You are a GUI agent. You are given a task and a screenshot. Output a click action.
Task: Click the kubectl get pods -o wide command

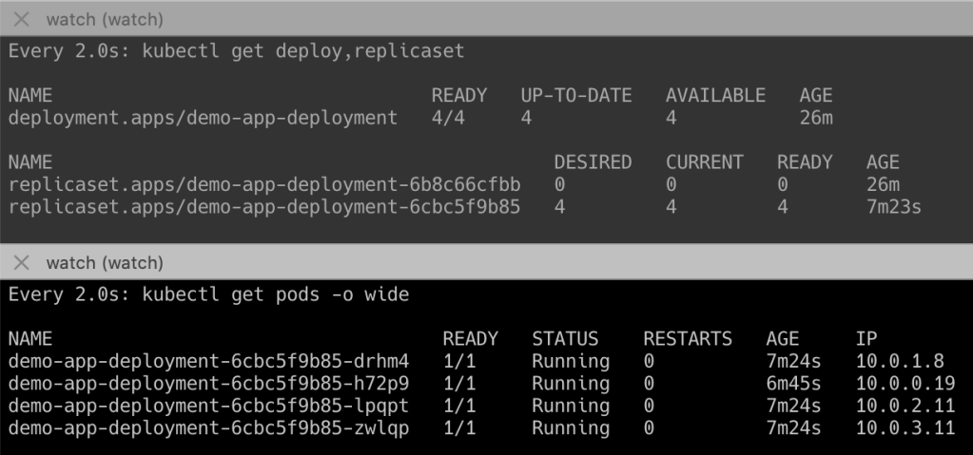pos(208,294)
